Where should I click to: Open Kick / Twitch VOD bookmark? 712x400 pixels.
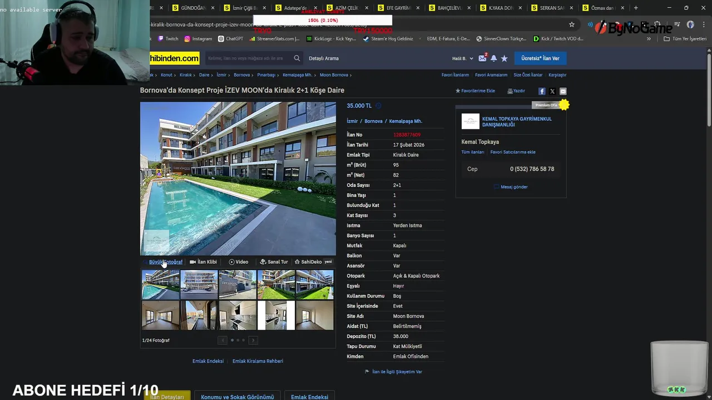click(x=558, y=39)
